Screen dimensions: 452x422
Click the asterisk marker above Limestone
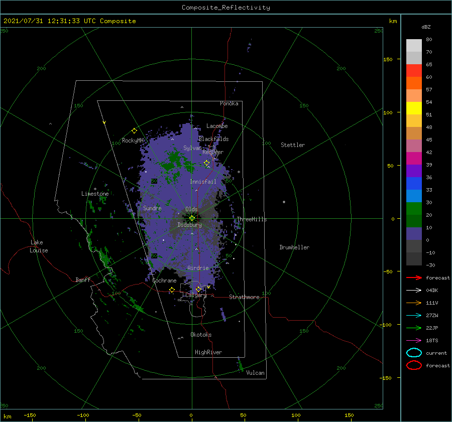[x=95, y=189]
